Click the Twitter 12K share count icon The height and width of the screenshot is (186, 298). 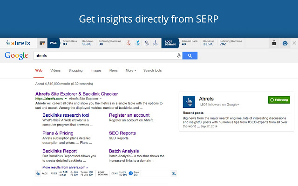point(137,43)
